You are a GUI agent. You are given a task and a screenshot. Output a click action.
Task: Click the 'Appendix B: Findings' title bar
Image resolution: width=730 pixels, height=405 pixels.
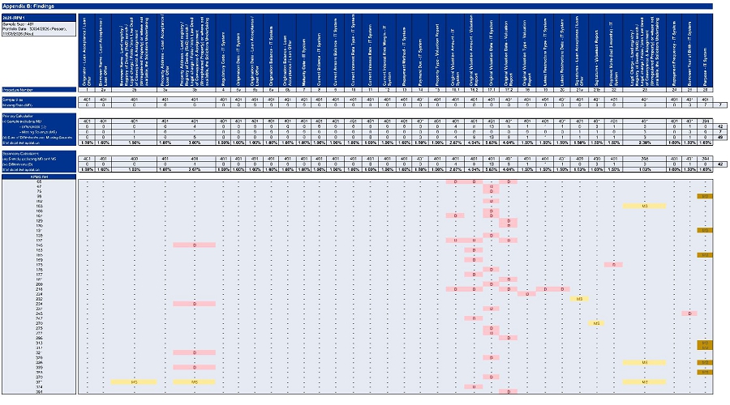click(357, 6)
